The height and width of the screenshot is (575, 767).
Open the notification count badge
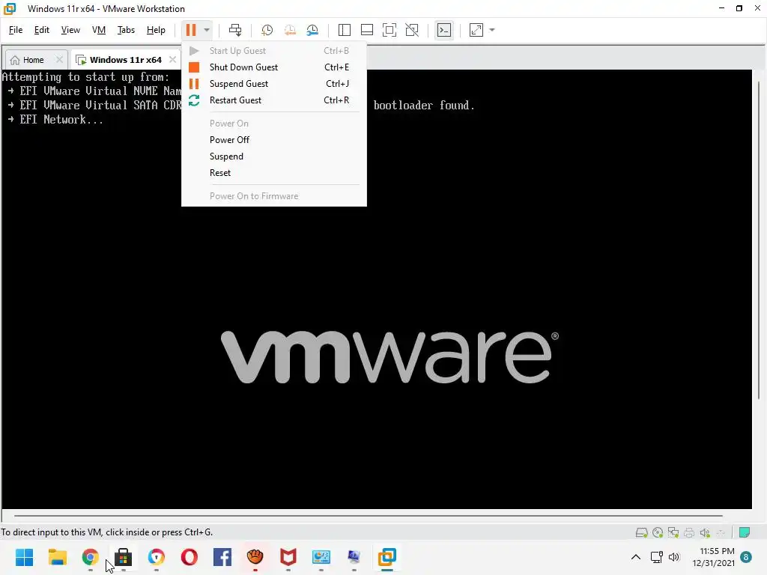click(746, 557)
